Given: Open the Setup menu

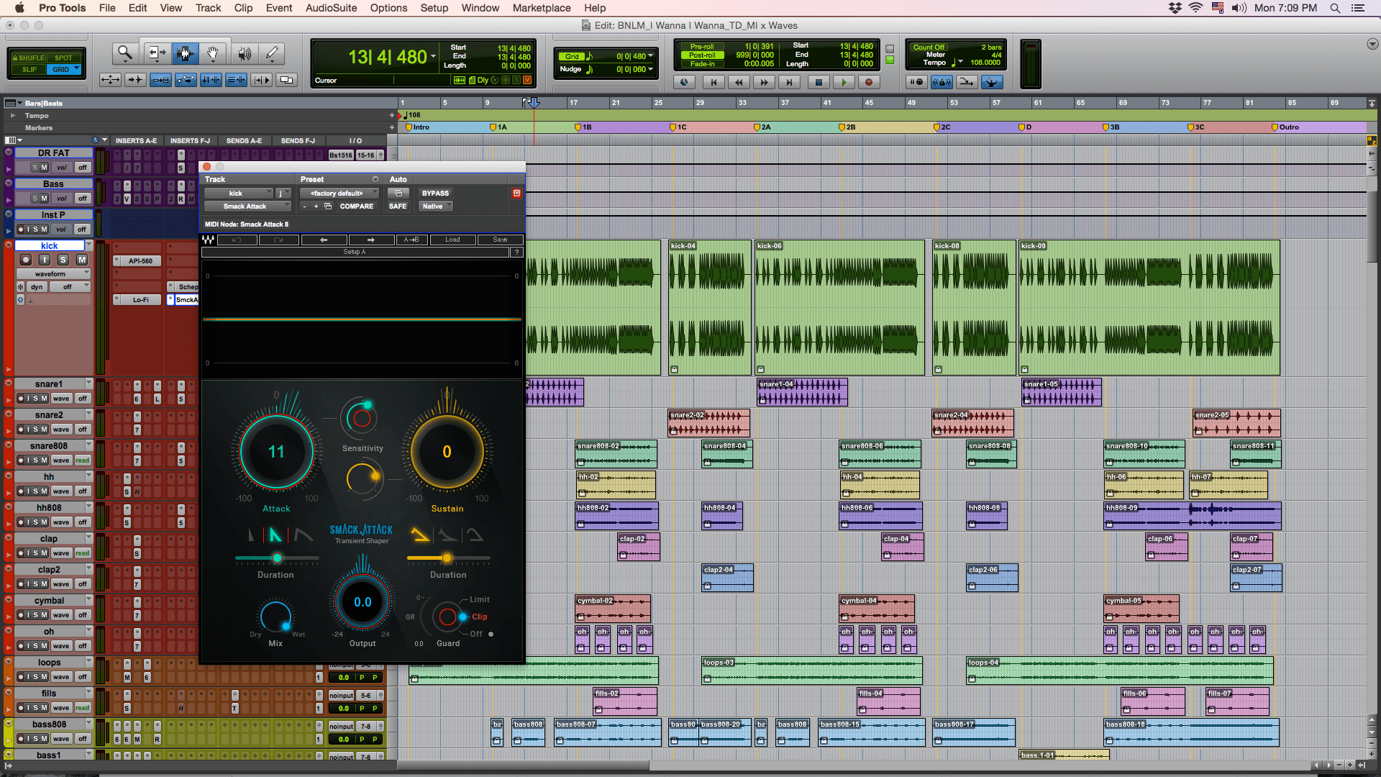Looking at the screenshot, I should pyautogui.click(x=434, y=8).
